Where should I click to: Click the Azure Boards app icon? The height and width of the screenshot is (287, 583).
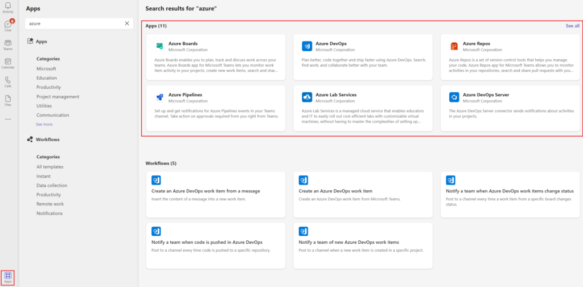pyautogui.click(x=159, y=46)
